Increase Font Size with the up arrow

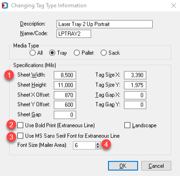98,144
